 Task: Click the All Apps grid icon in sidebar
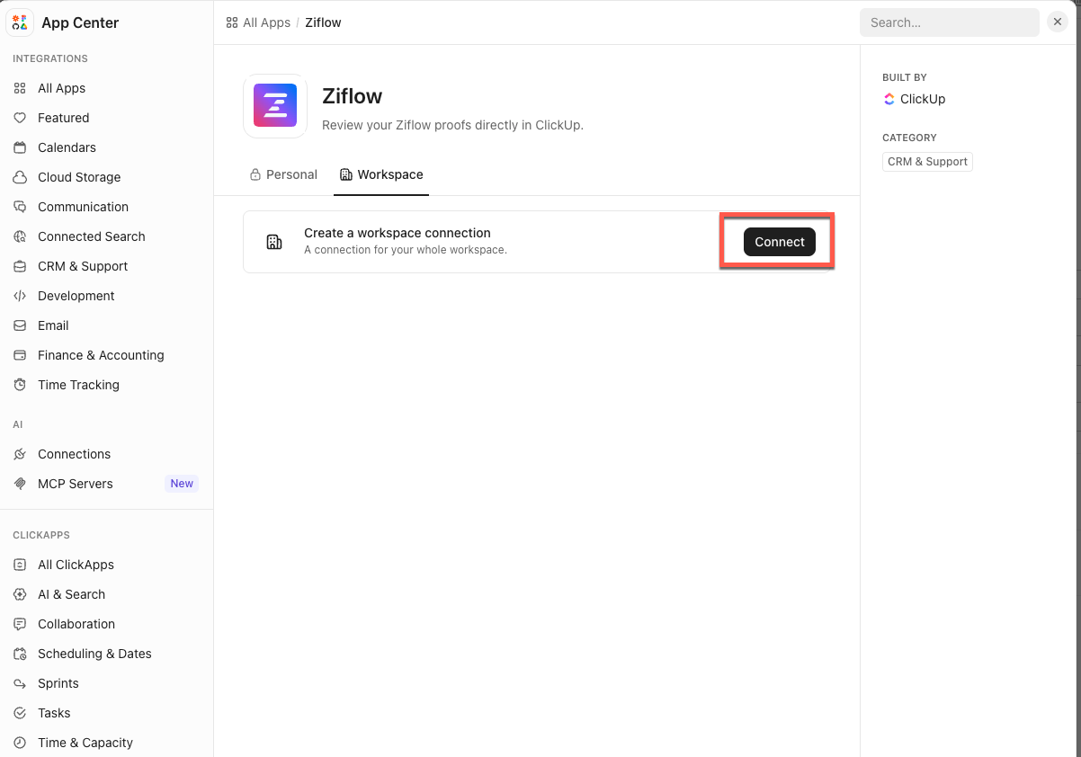[x=20, y=88]
